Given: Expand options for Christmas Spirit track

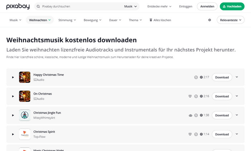Looking at the screenshot, I should point(237,134).
